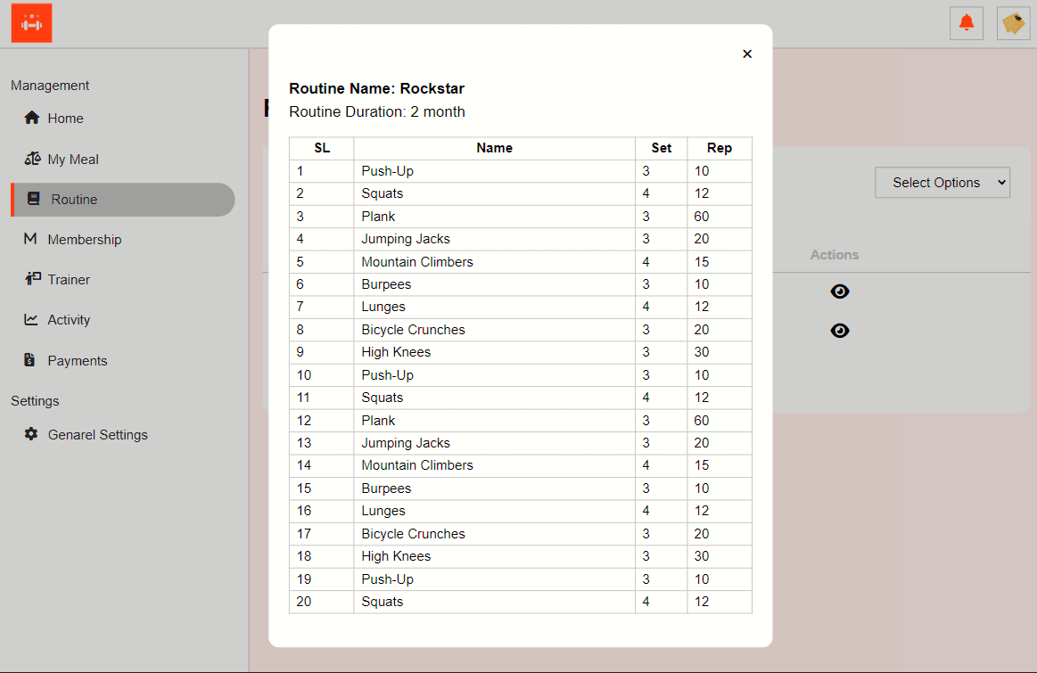Select Jumping Jacks in row 4
The height and width of the screenshot is (673, 1037).
[x=406, y=239]
